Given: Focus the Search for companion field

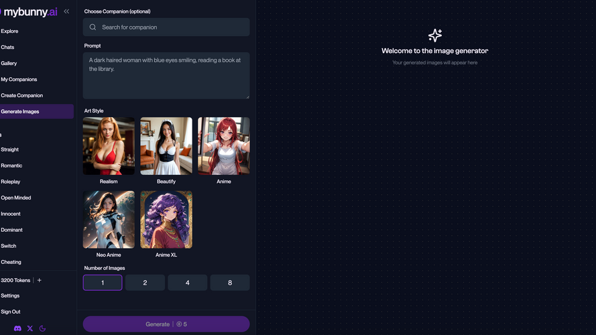Looking at the screenshot, I should pos(166,27).
